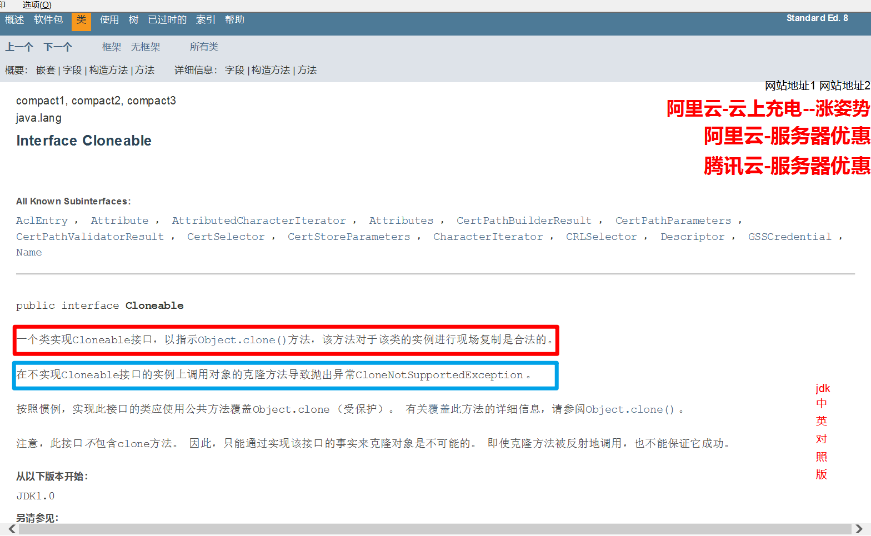This screenshot has width=871, height=536.
Task: Open the AttributedCharacterIterator link
Action: 259,221
